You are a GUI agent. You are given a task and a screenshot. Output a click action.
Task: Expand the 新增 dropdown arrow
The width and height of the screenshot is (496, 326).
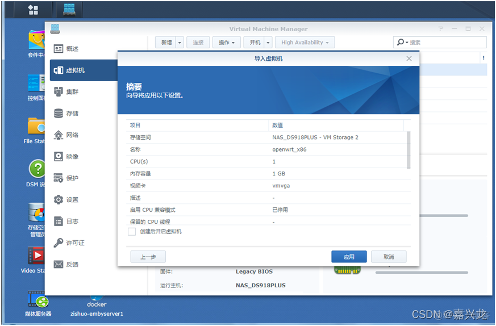[180, 43]
